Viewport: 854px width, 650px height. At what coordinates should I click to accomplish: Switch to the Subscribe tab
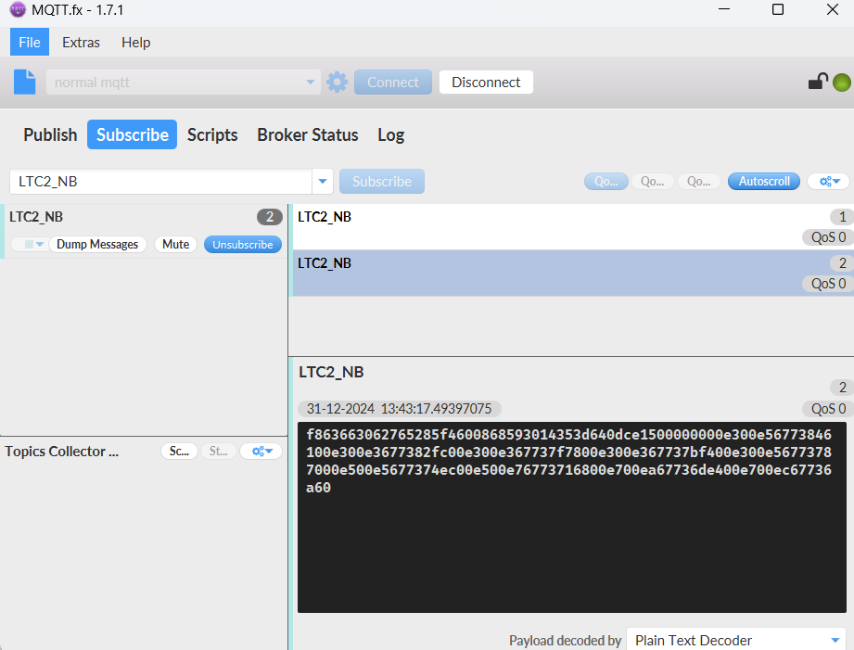[x=133, y=134]
